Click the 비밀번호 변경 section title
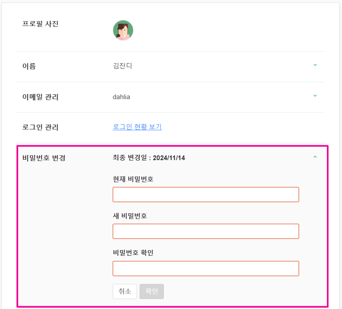This screenshot has height=309, width=342. click(44, 158)
